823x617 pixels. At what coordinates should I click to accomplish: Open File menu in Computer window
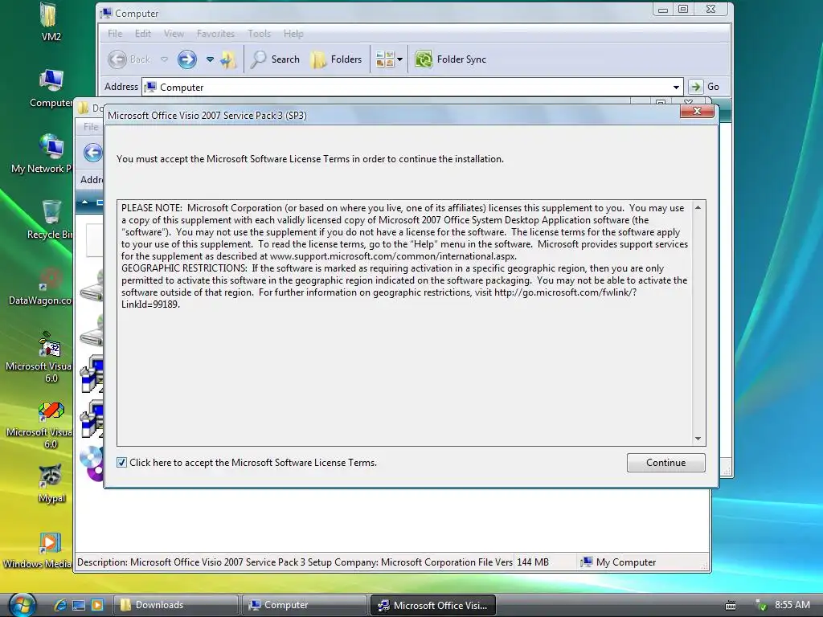tap(115, 34)
